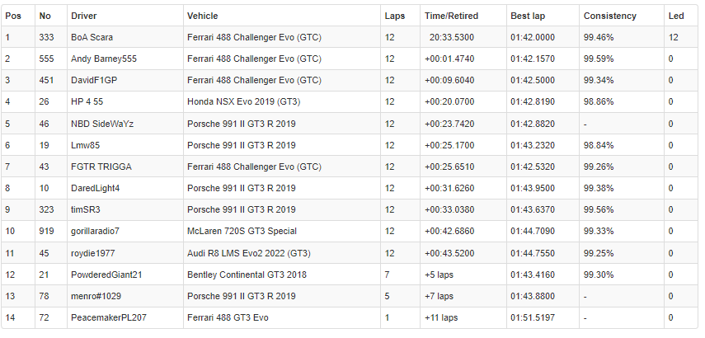The height and width of the screenshot is (338, 705).
Task: Select the BoA Scara driver name
Action: point(92,37)
